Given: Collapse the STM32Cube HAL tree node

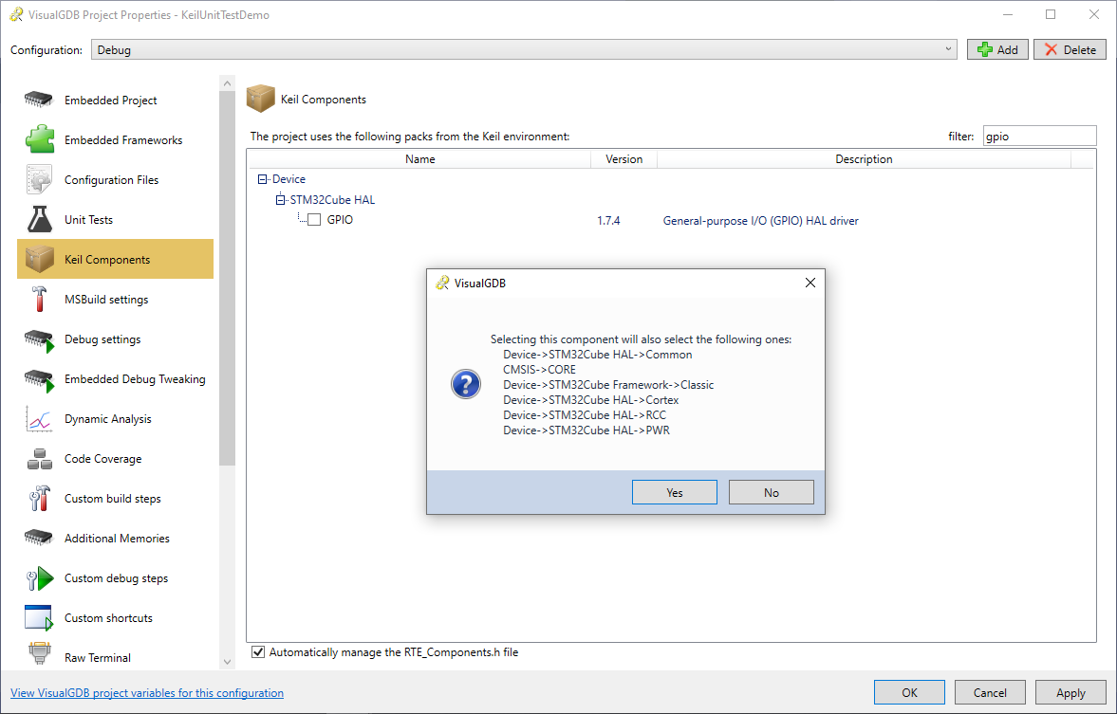Looking at the screenshot, I should [280, 200].
